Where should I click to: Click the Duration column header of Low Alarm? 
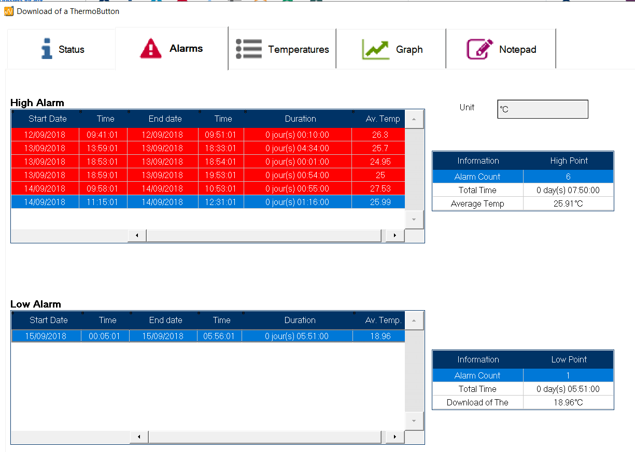(300, 320)
